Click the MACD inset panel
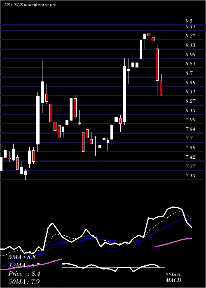Viewport: 206px width, 288px height. pyautogui.click(x=113, y=267)
